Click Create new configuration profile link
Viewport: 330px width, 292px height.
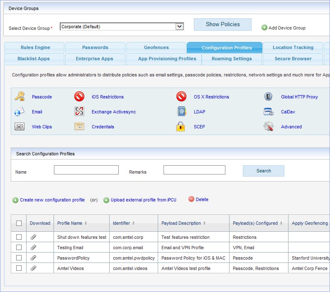(x=52, y=200)
